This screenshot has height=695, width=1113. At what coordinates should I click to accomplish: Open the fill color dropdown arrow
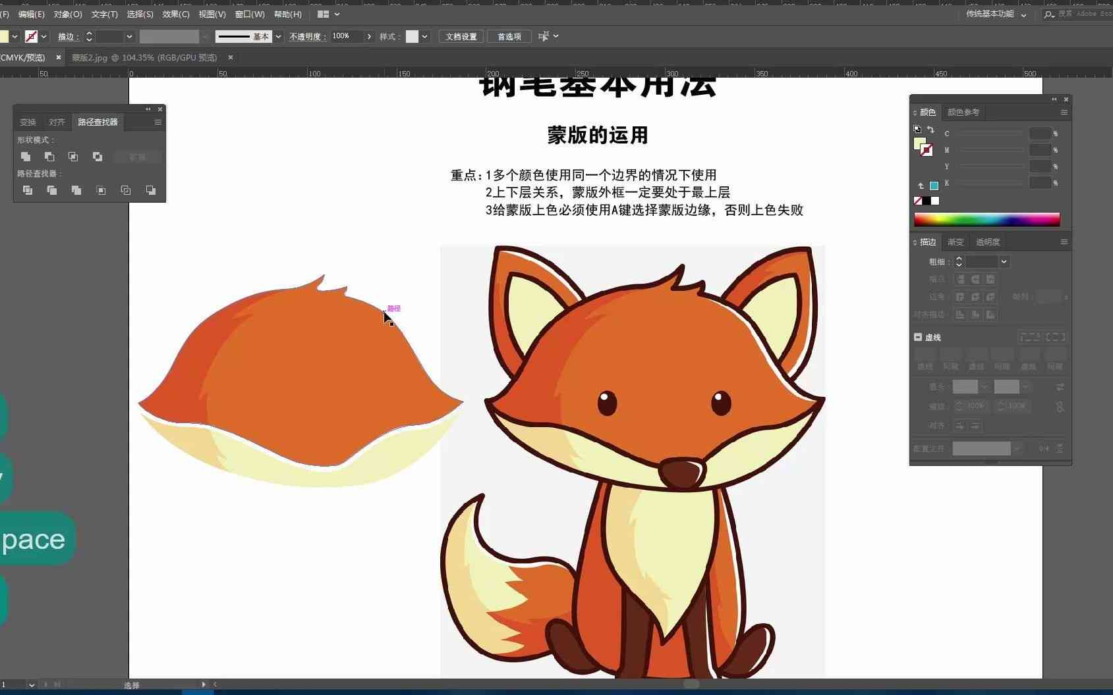pyautogui.click(x=14, y=36)
